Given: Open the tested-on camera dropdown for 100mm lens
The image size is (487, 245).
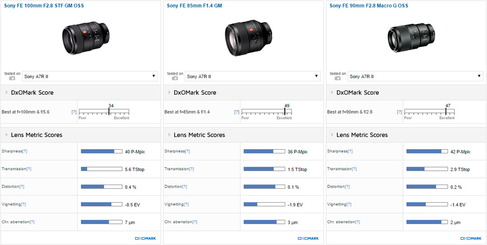Looking at the screenshot, I should pos(90,76).
